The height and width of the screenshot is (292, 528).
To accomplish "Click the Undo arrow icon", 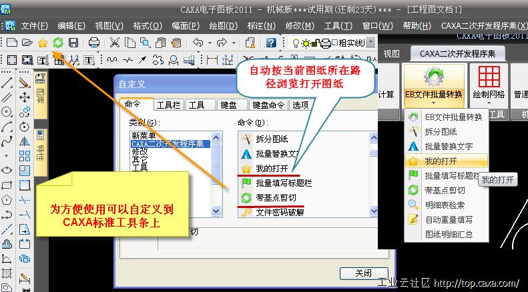I will click(198, 43).
